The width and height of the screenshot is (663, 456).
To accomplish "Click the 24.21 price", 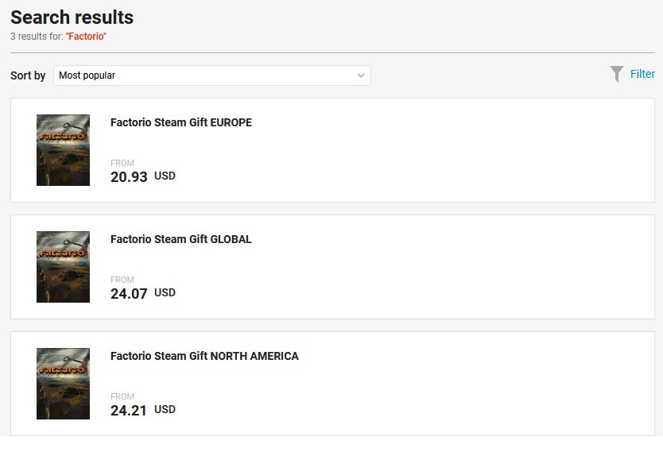I will click(x=129, y=411).
